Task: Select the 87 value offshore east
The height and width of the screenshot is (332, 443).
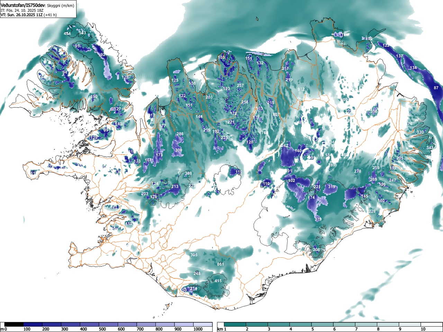Action: [436, 88]
